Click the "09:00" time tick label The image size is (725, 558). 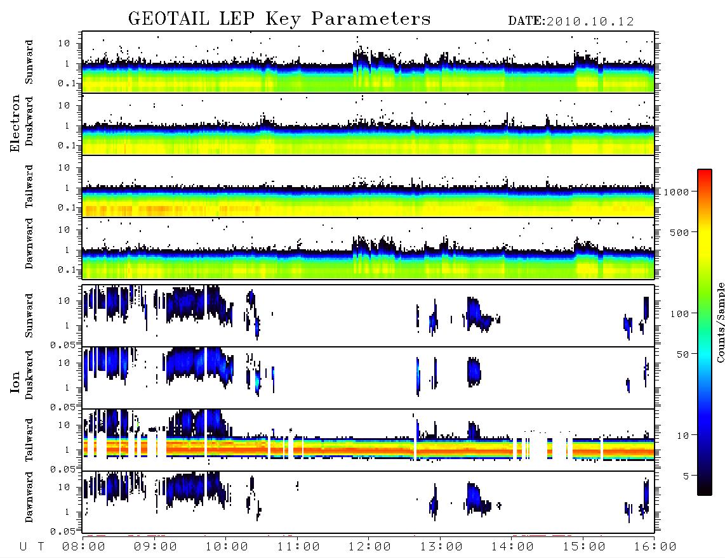pyautogui.click(x=156, y=547)
